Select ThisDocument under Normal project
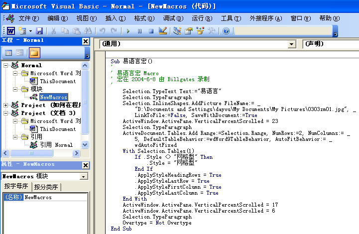The width and height of the screenshot is (359, 234). click(58, 81)
